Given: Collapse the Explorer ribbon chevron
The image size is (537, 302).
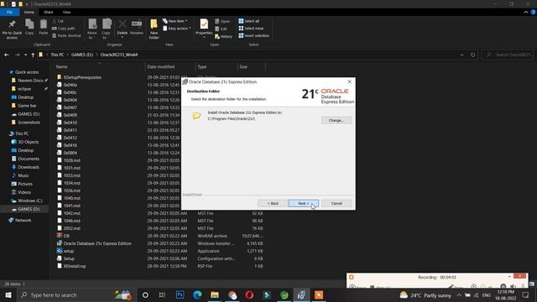Looking at the screenshot, I should coord(526,13).
